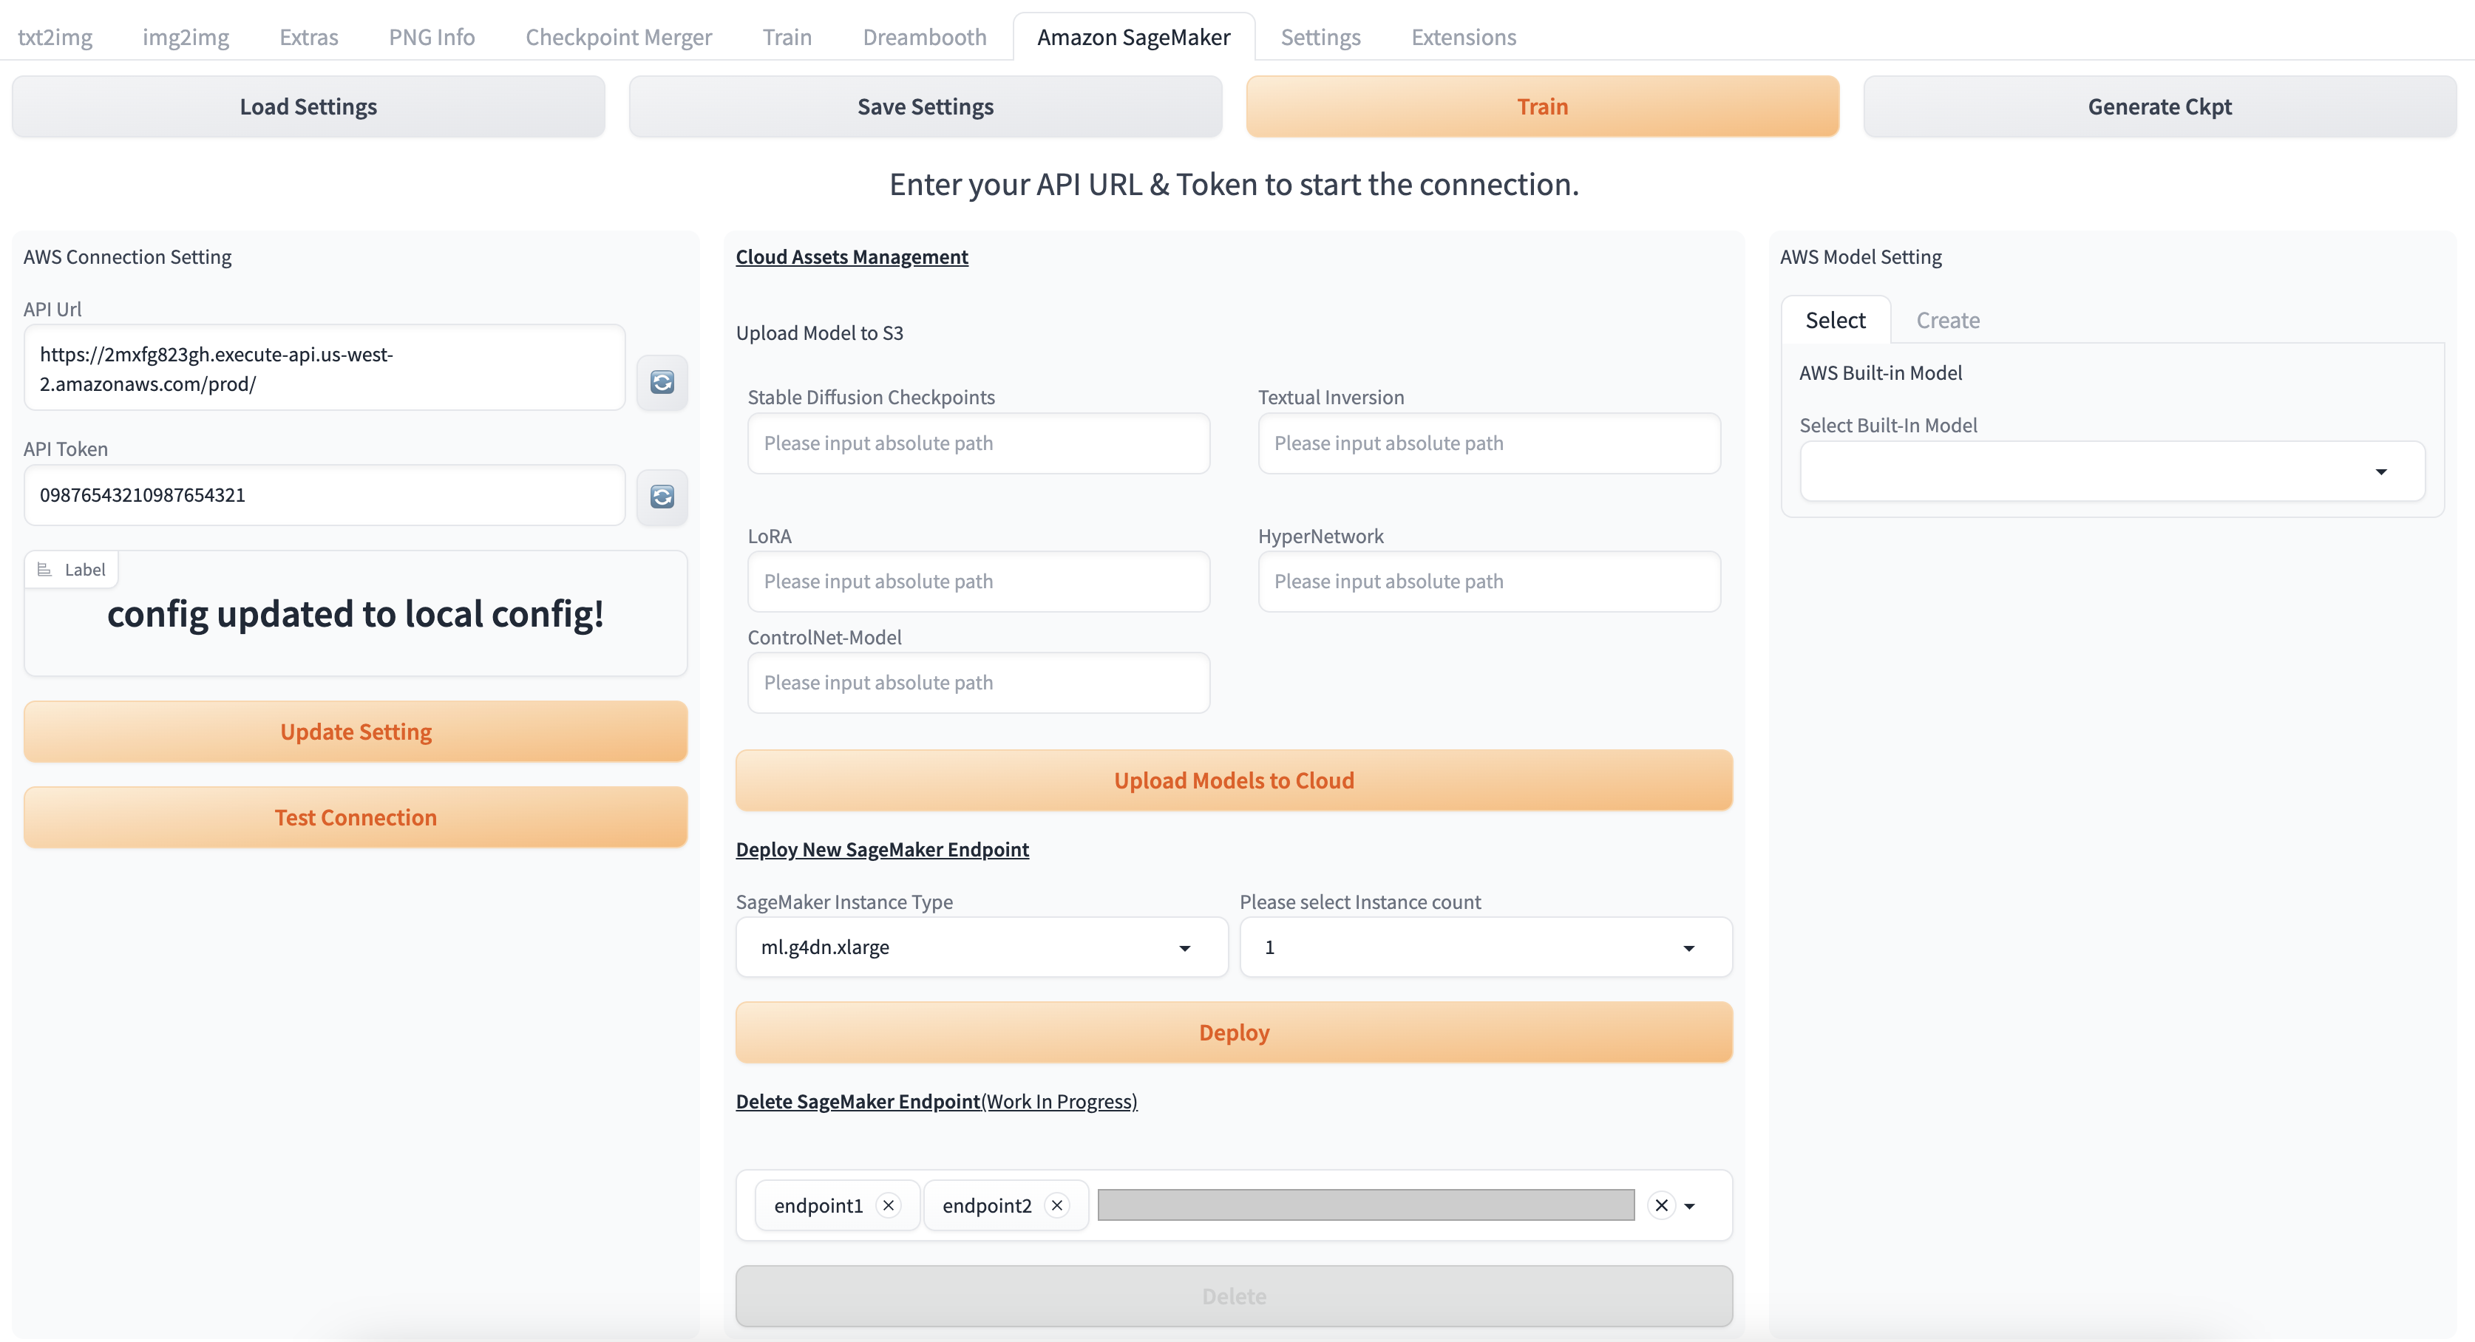Clear all selected endpoints with X
The image size is (2475, 1342).
pyautogui.click(x=1661, y=1205)
